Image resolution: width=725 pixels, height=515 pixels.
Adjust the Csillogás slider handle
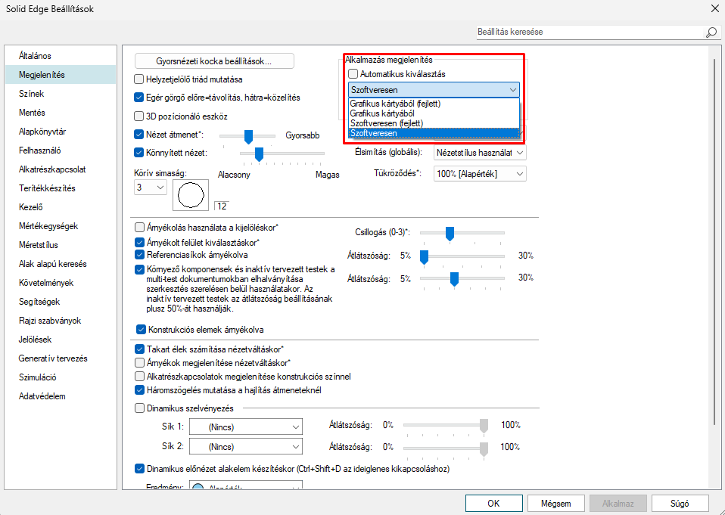450,233
